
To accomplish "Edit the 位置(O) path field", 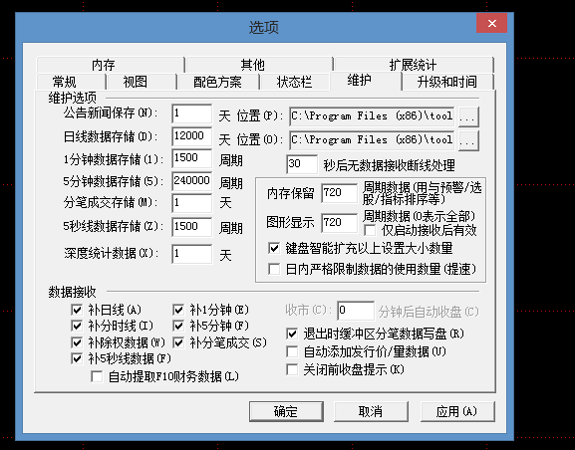I will tap(372, 140).
